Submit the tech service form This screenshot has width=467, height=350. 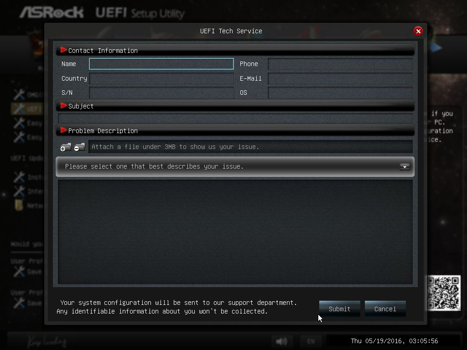pos(339,309)
